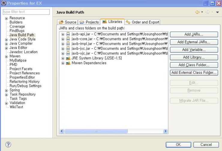This screenshot has width=222, height=151.
Task: Select Refactoring History item
Action: click(25, 82)
